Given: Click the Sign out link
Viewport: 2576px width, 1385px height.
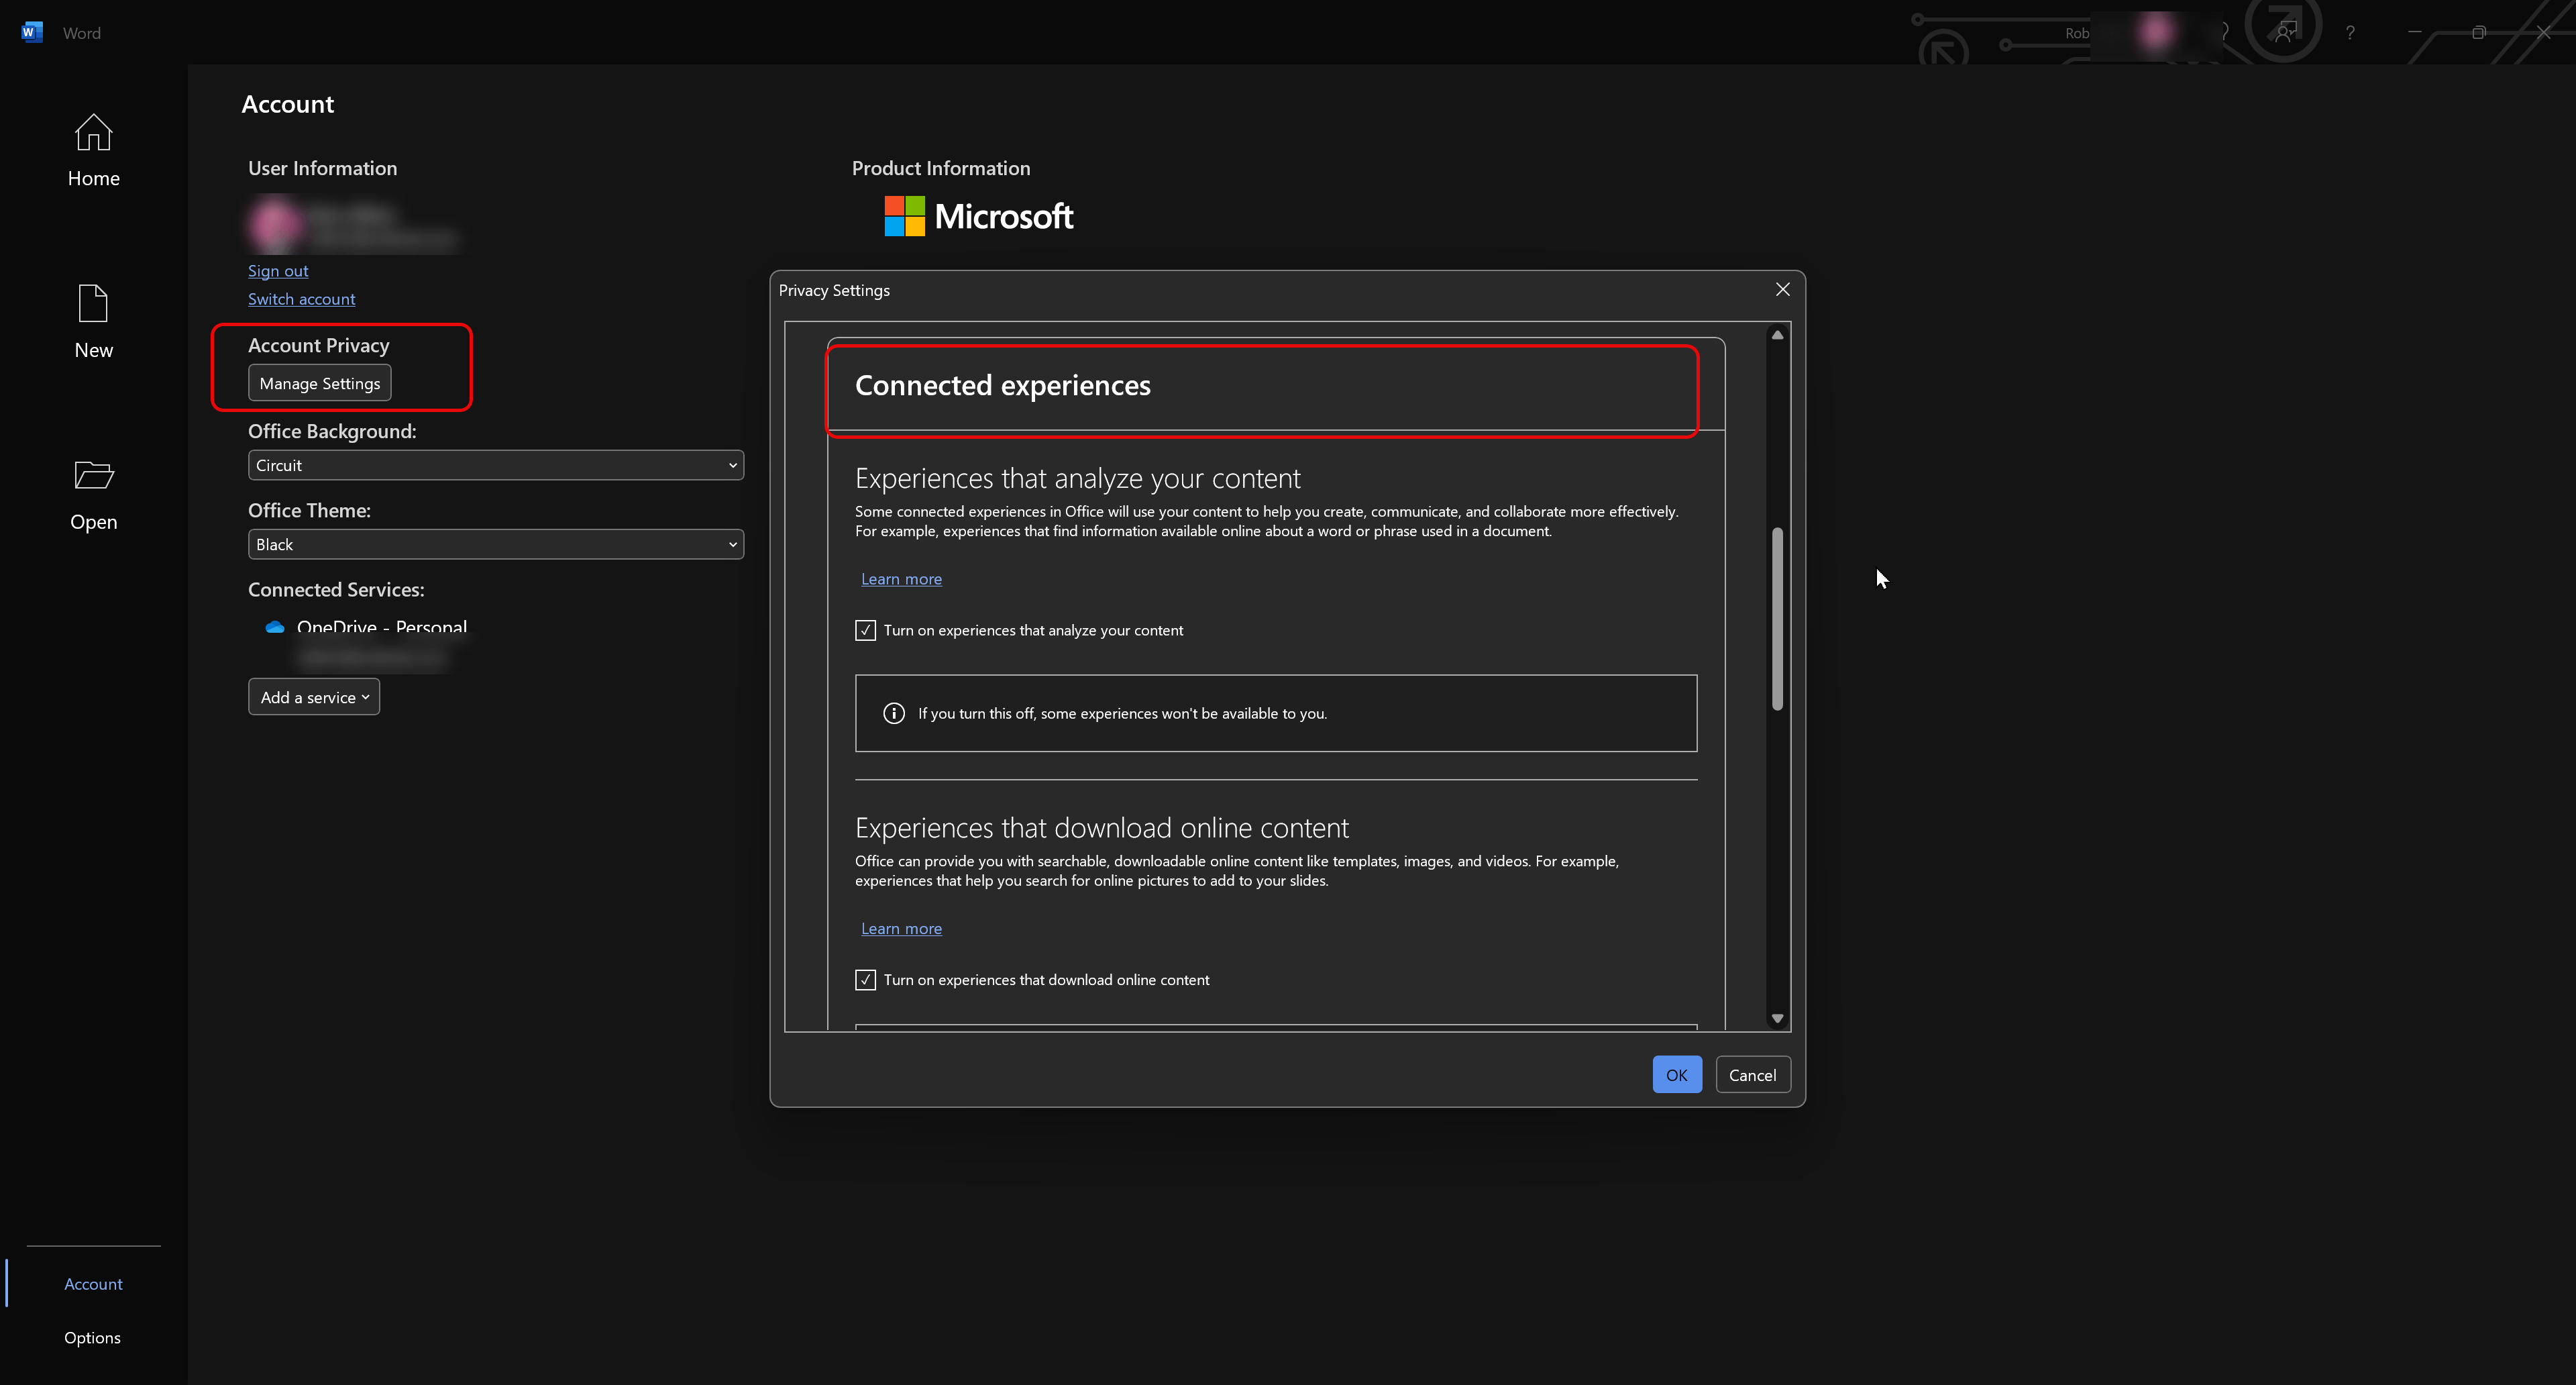Looking at the screenshot, I should pos(278,271).
